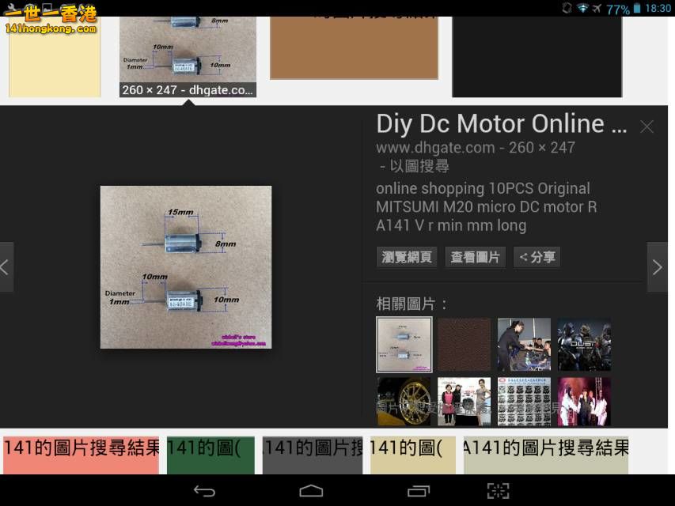Open the salmon pink 141的圖片搜尋結果 tile
The image size is (675, 506).
point(81,455)
